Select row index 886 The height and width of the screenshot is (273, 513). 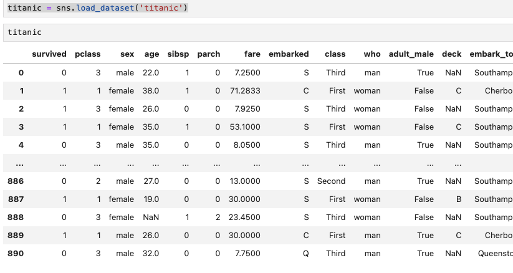click(16, 181)
